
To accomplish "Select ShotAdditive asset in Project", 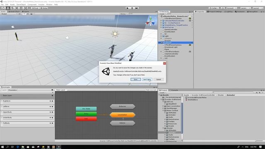I will click(193, 100).
